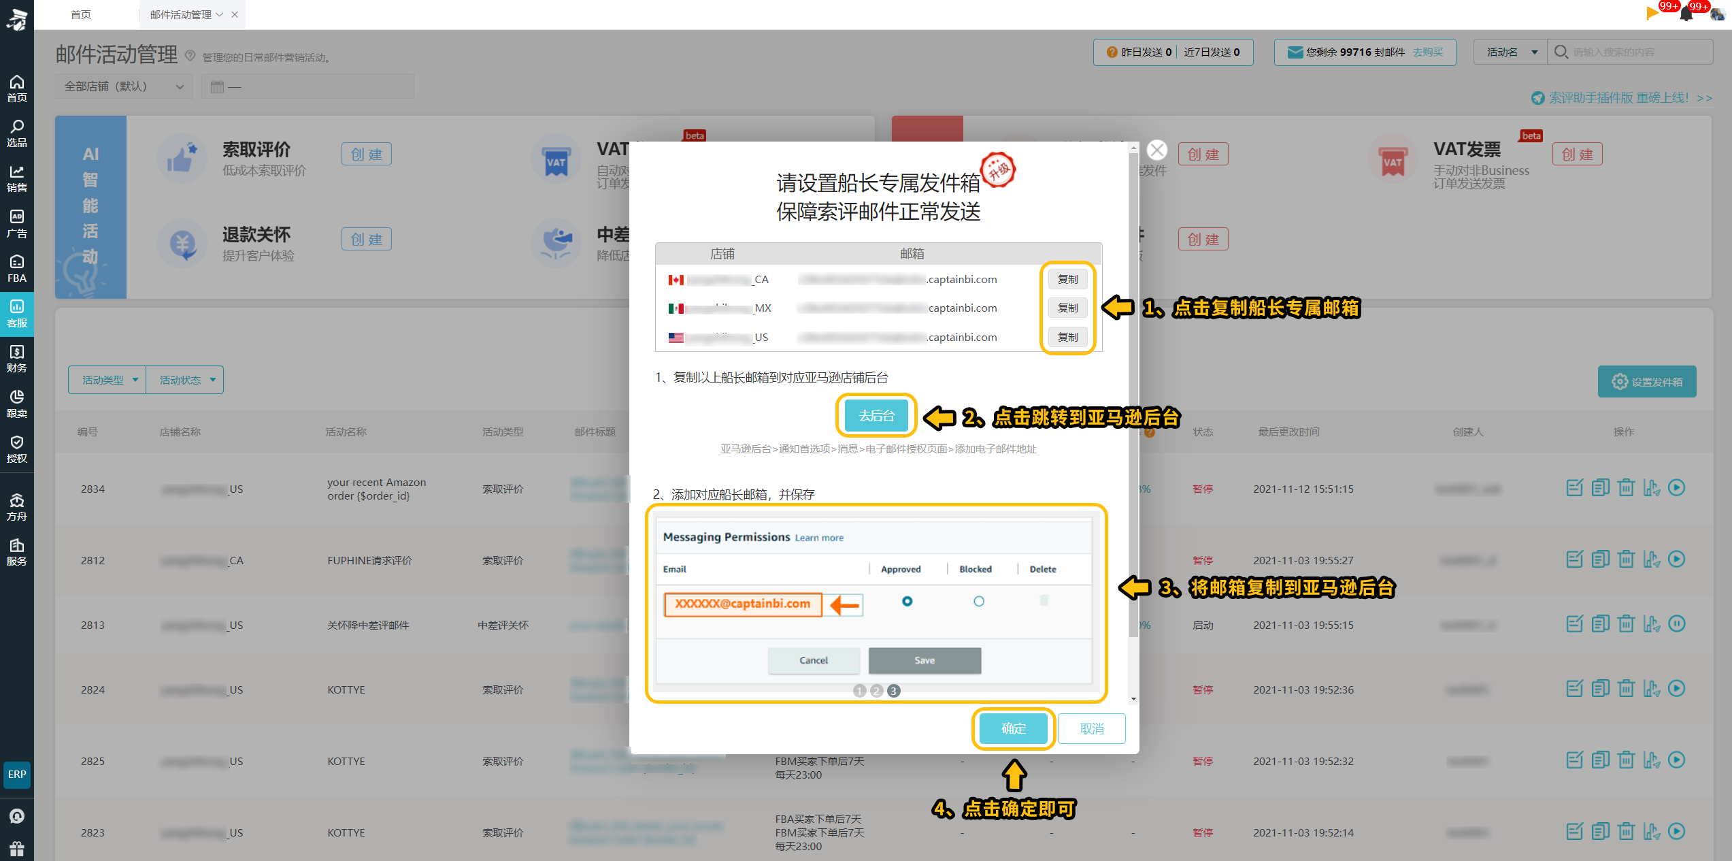The image size is (1732, 861).
Task: View statistics chart for activity 2813
Action: point(1652,624)
